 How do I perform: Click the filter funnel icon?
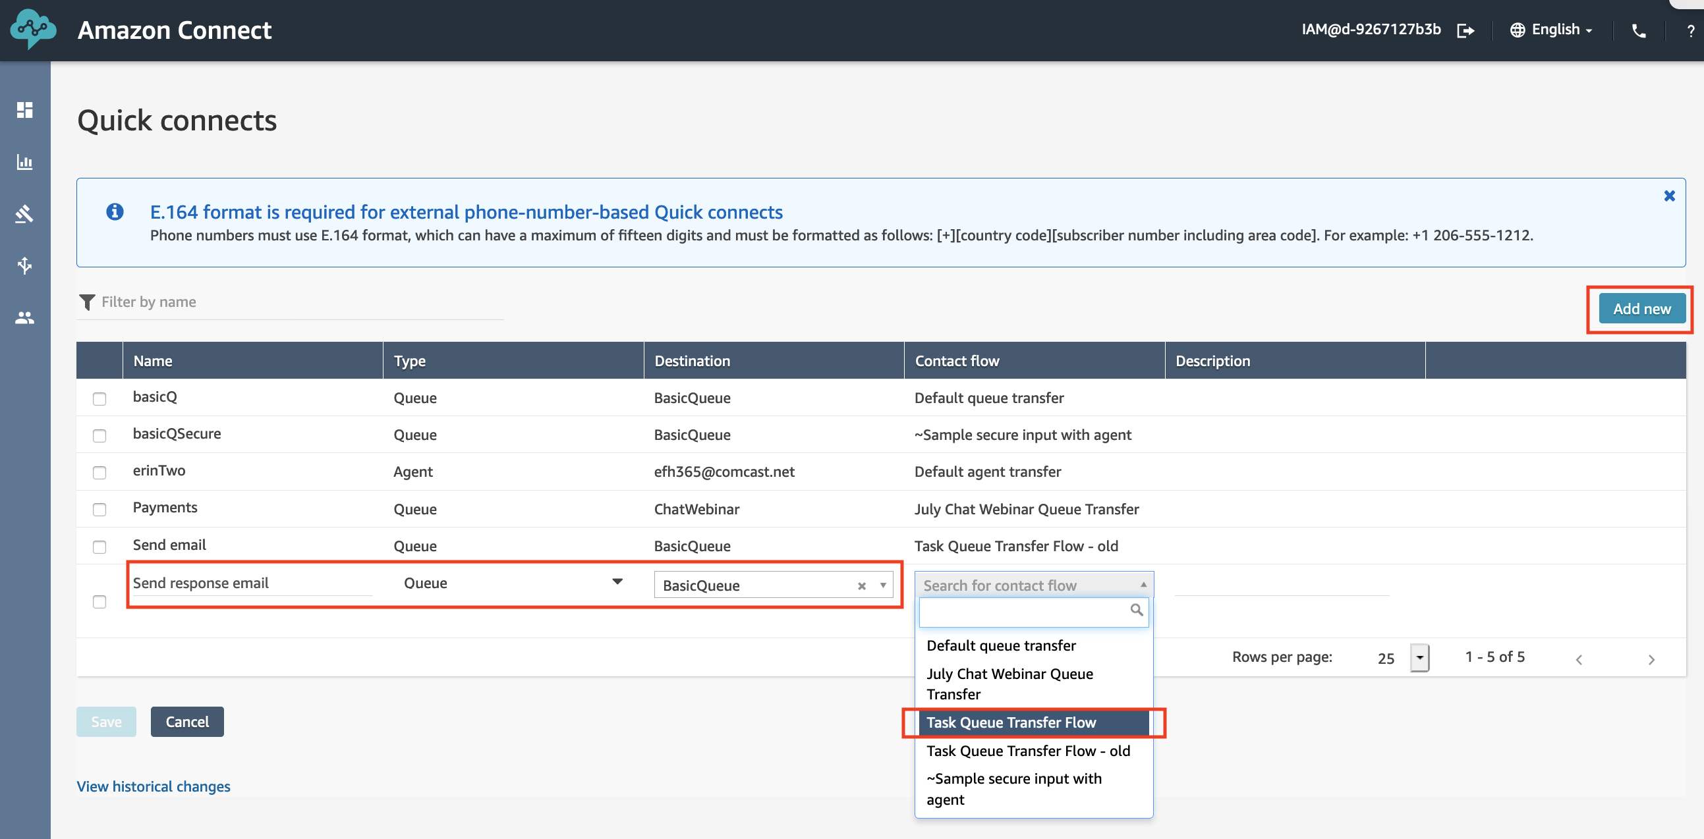[87, 302]
